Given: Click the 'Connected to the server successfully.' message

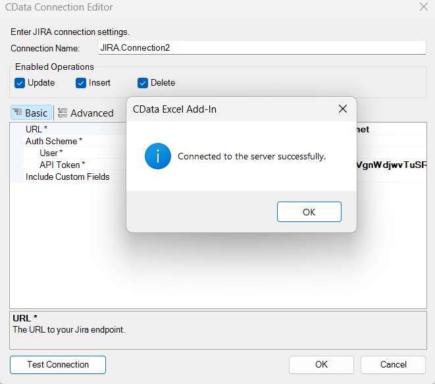Looking at the screenshot, I should [x=251, y=156].
